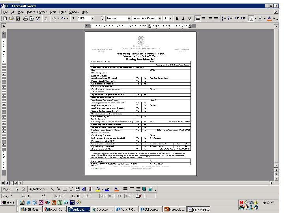Choose the Select Objects pointer tool
The height and width of the screenshot is (213, 284).
(17, 189)
